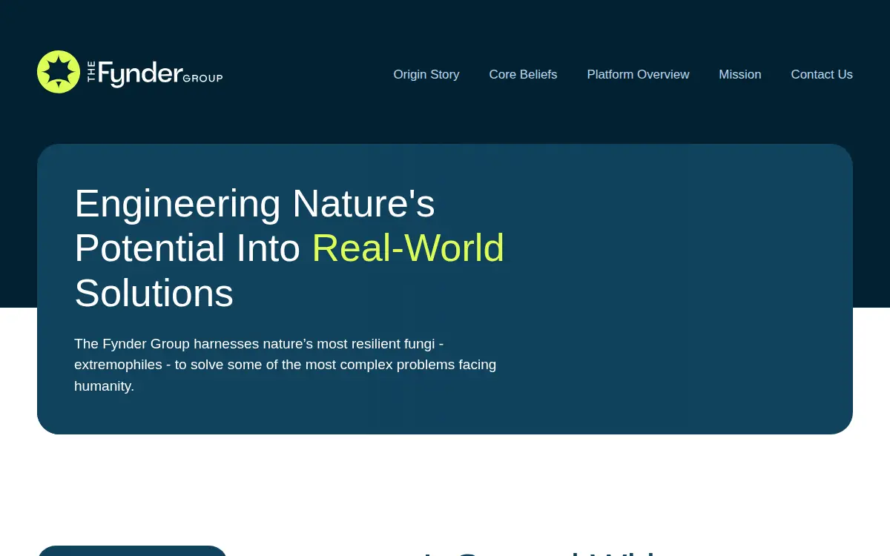Select the Mission nav item
The width and height of the screenshot is (890, 556).
point(740,74)
